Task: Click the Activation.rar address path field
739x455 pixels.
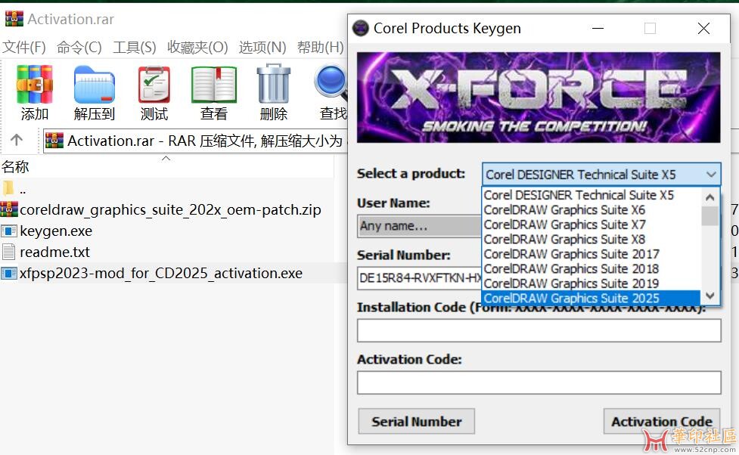Action: click(x=196, y=141)
